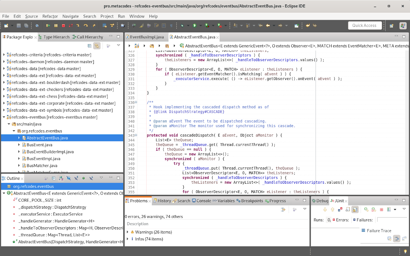
Task: Click Next Annotation icon
Action: point(235,26)
